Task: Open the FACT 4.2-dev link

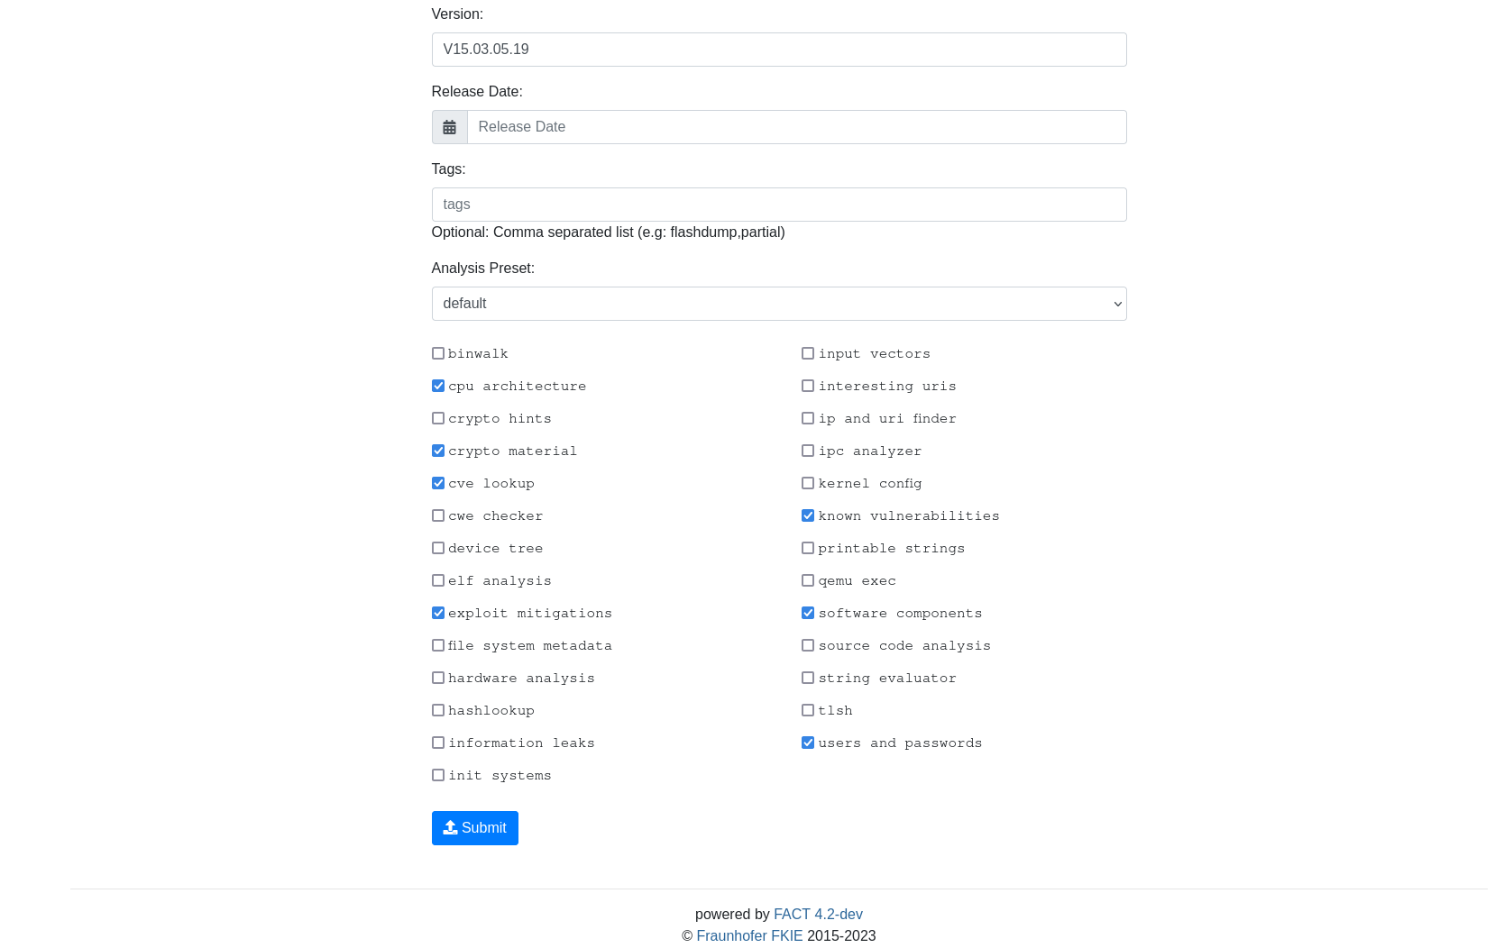Action: [x=817, y=915]
